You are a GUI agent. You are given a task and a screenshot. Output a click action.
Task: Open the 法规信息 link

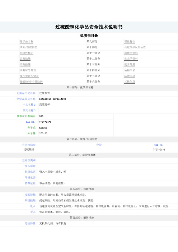pos(130,76)
